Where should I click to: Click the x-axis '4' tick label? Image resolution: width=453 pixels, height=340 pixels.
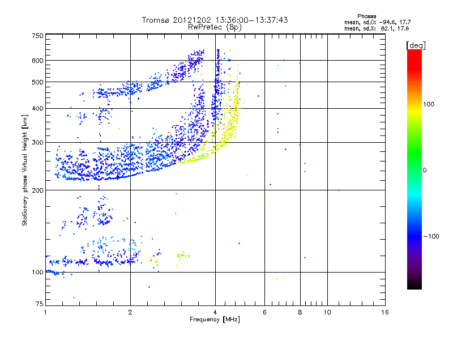point(215,312)
